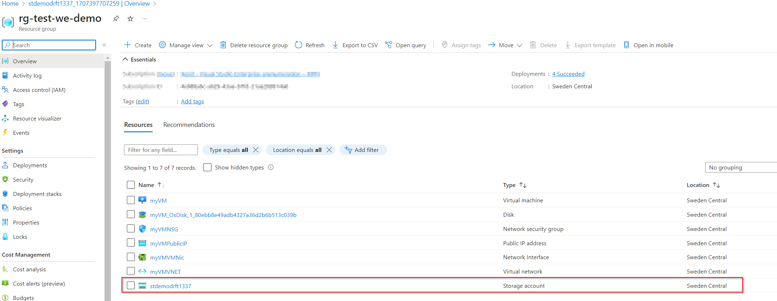Check the myVM row checkbox
The height and width of the screenshot is (301, 777).
pyautogui.click(x=131, y=200)
